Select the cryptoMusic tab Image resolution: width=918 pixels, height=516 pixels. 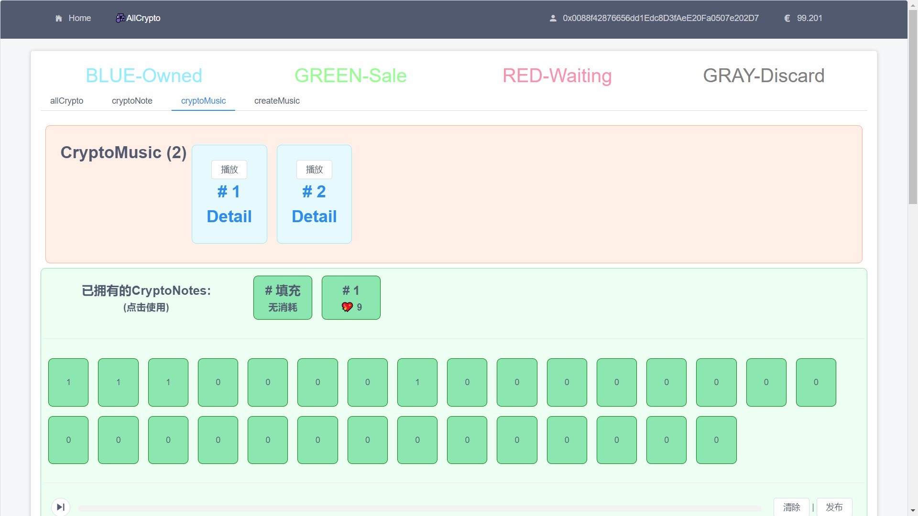(203, 101)
